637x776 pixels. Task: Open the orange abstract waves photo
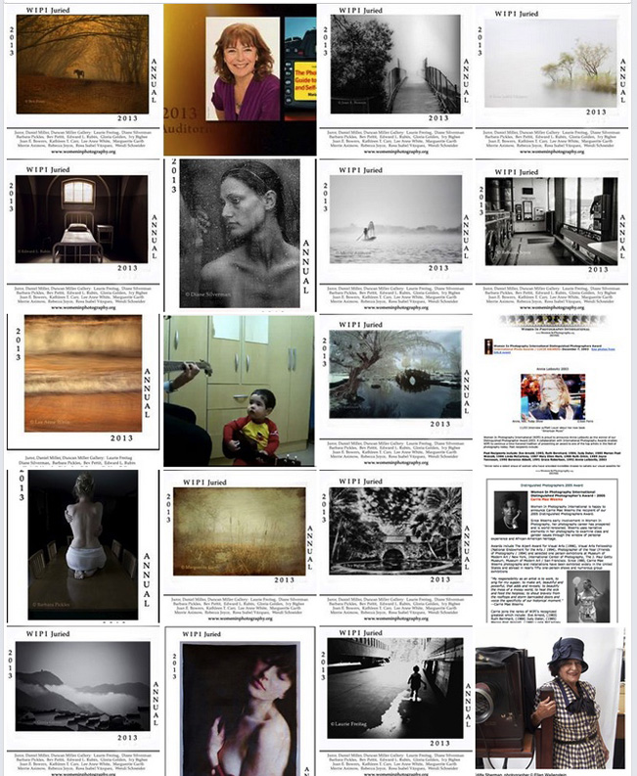(x=82, y=390)
